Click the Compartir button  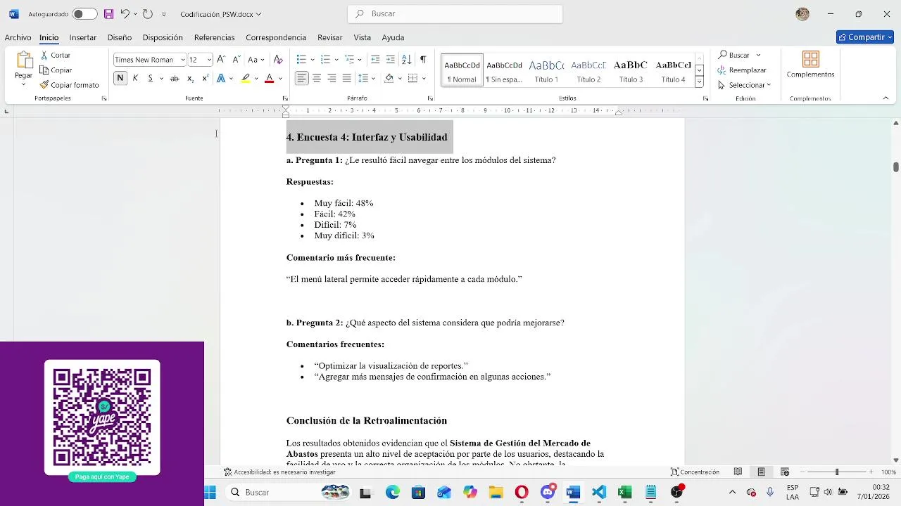click(865, 37)
